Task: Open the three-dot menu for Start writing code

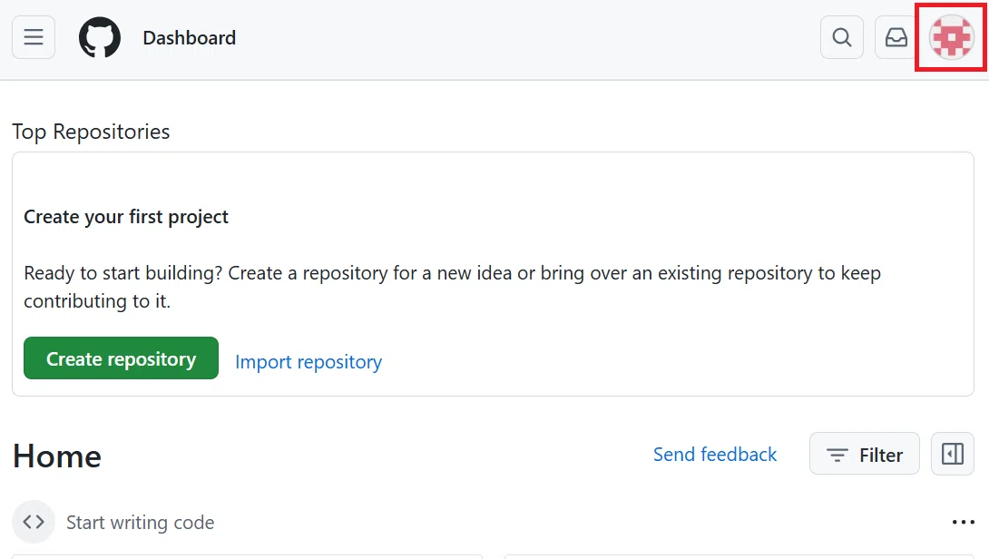Action: pos(963,522)
